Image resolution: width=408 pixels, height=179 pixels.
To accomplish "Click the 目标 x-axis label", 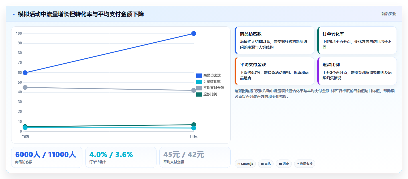I will pyautogui.click(x=193, y=137).
